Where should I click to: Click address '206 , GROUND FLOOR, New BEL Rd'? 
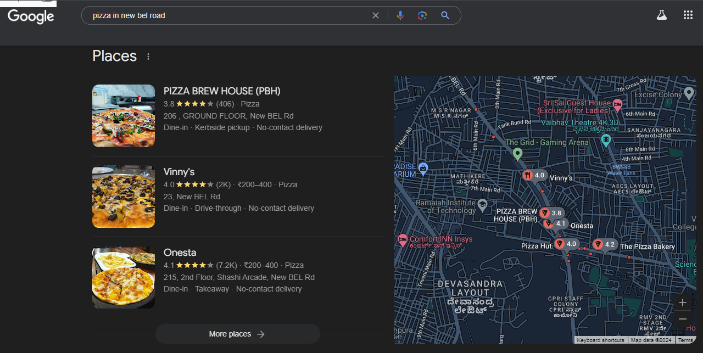[228, 116]
